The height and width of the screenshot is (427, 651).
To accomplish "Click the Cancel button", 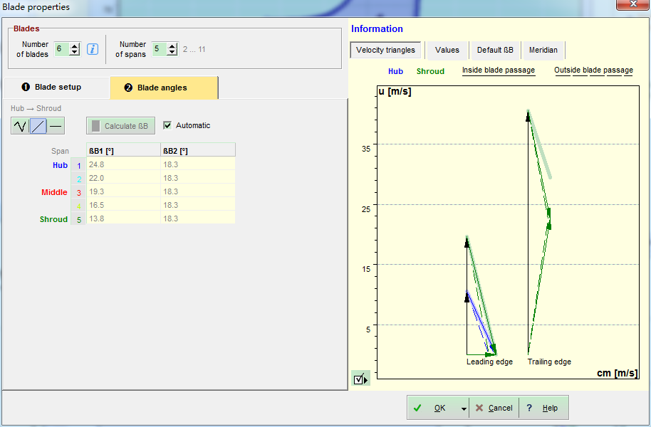I will point(494,408).
